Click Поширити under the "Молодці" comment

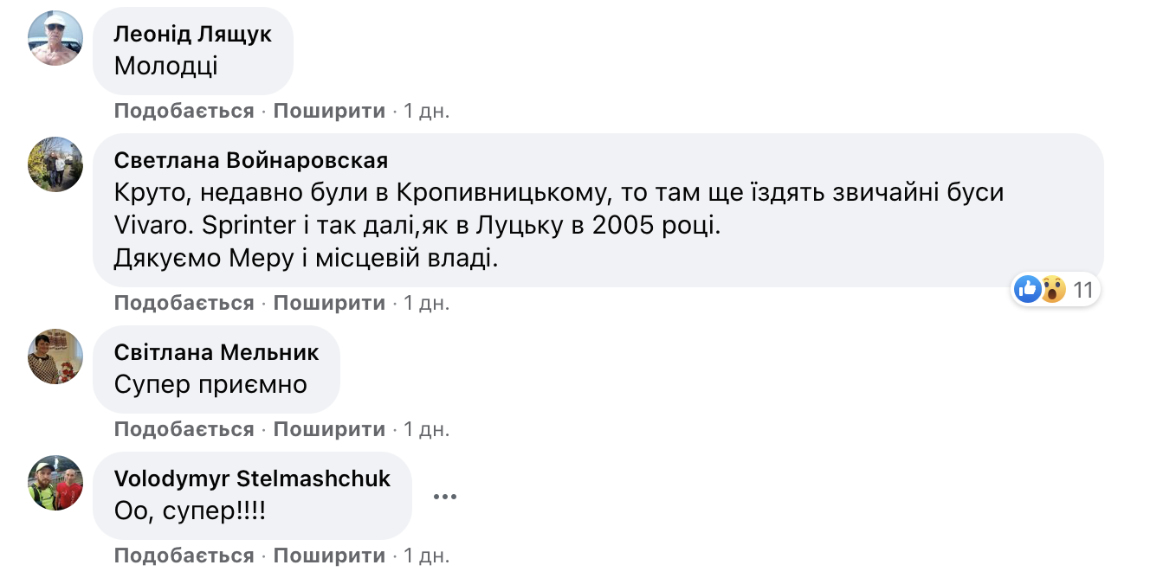pos(329,111)
